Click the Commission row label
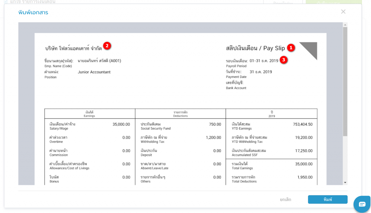Image resolution: width=371 pixels, height=213 pixels. (59, 153)
